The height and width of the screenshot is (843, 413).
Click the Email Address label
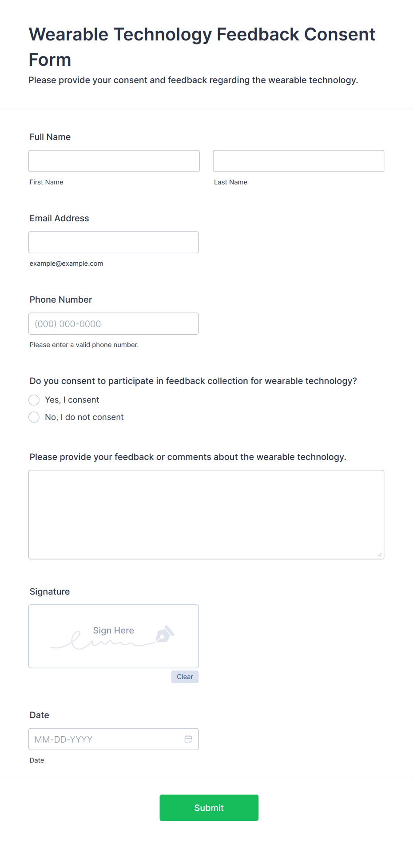[x=60, y=218]
